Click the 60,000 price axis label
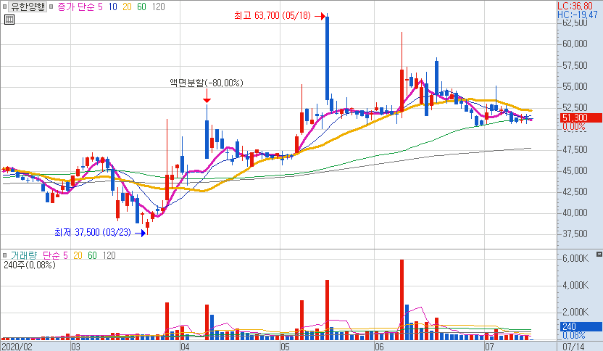 click(575, 44)
